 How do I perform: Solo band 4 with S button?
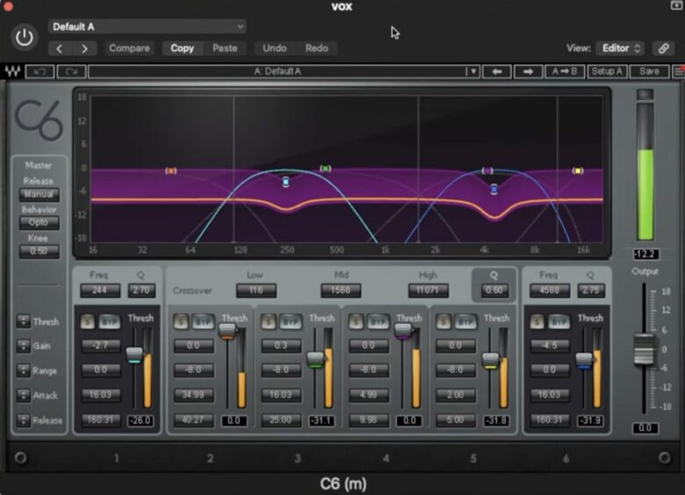pos(356,322)
